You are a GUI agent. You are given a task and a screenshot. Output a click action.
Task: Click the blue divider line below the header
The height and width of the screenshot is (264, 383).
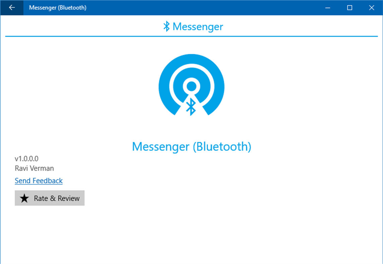coord(191,36)
